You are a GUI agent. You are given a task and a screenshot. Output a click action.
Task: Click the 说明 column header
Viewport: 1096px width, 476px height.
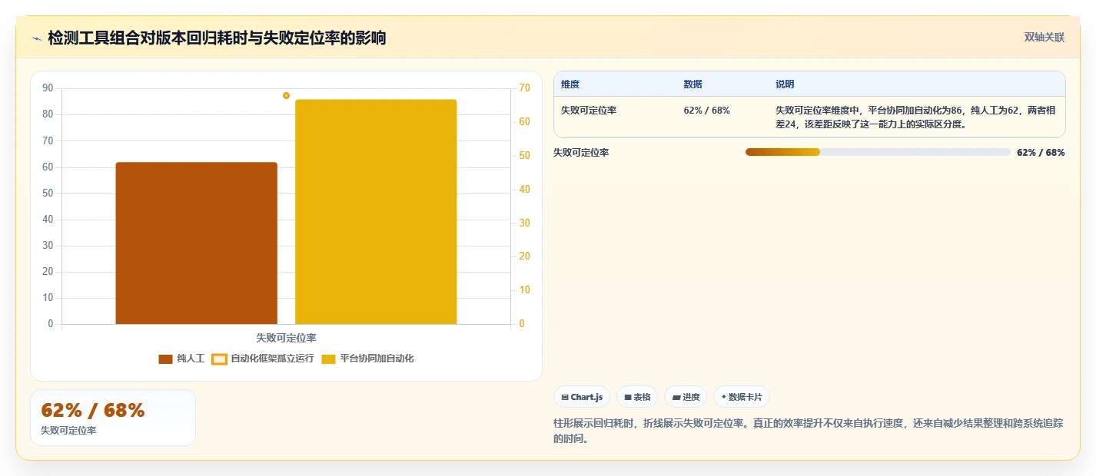(x=785, y=84)
